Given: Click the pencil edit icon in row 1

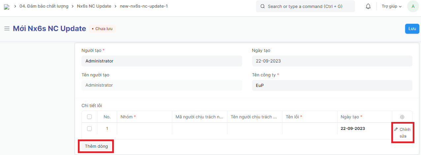Looking at the screenshot, I should coord(396,130).
